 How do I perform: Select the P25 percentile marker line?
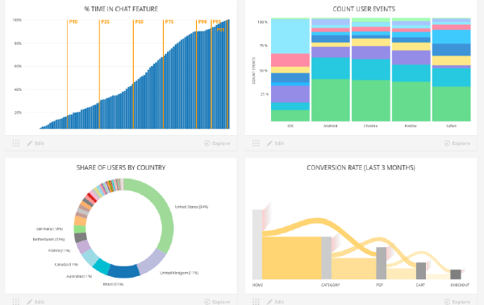[99, 74]
